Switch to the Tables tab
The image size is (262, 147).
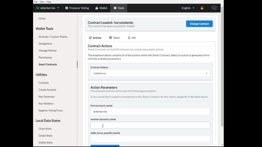point(115,38)
